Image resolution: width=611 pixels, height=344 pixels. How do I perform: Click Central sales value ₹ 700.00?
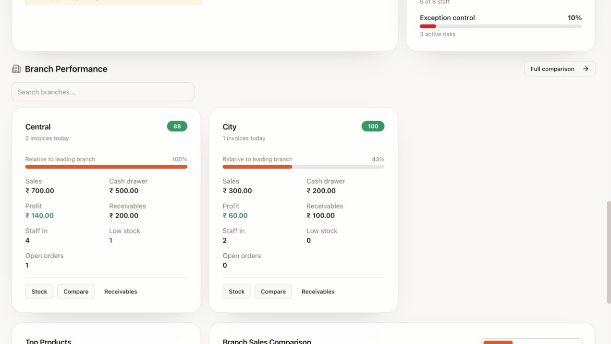(x=40, y=191)
